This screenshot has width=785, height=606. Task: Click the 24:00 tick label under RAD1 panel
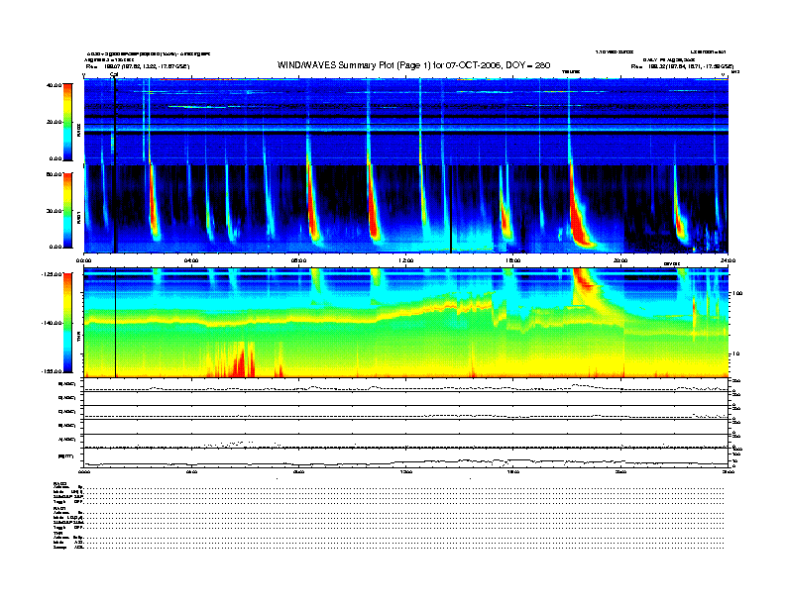tap(728, 260)
